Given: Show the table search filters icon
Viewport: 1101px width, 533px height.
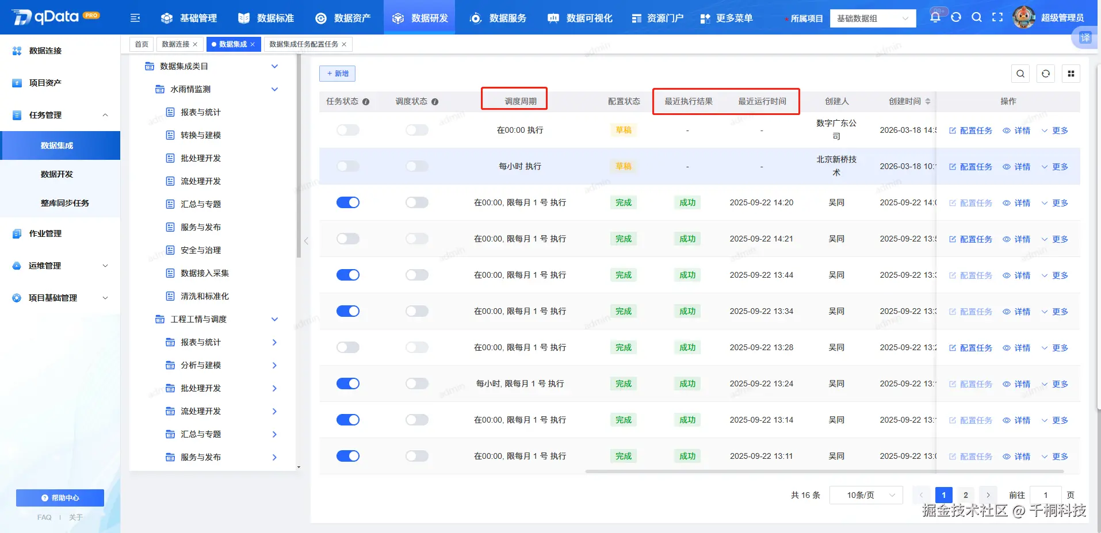Looking at the screenshot, I should pos(1020,74).
